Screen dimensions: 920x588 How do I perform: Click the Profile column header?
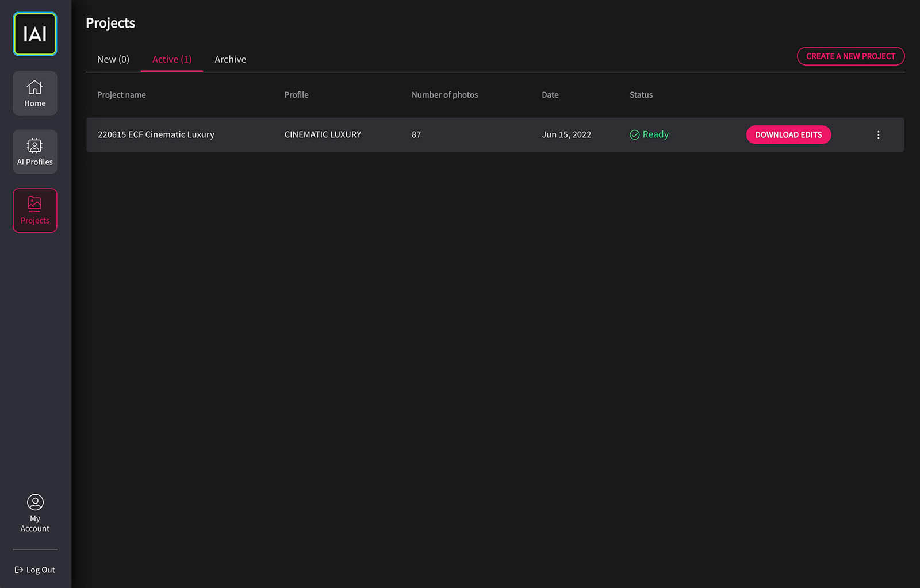(x=296, y=95)
